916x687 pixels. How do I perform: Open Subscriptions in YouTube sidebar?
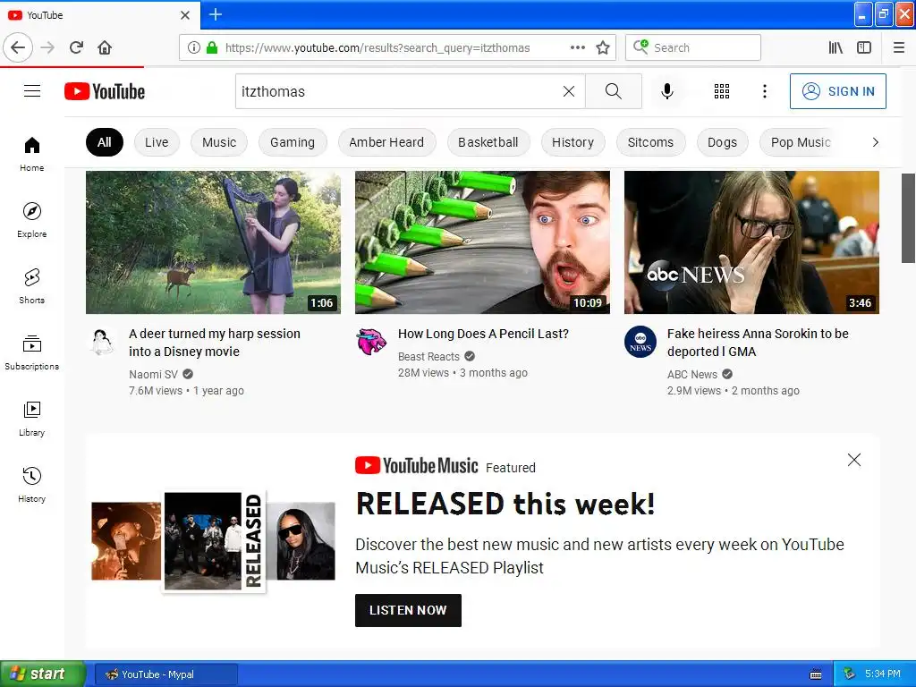pyautogui.click(x=31, y=352)
